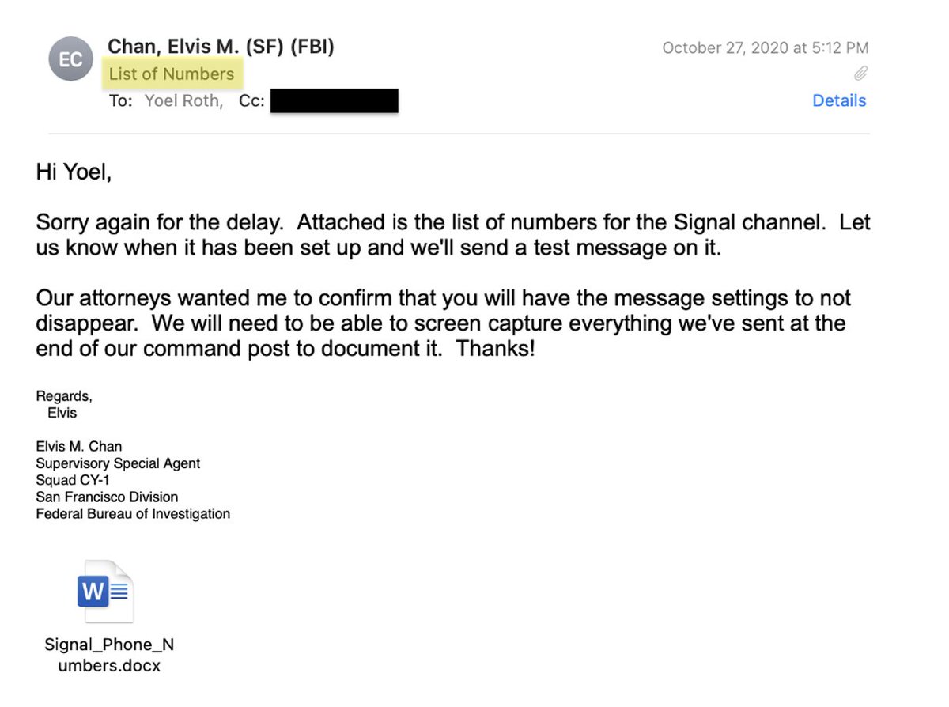Click the paragraph starting Sorry again
The height and width of the screenshot is (707, 949).
(452, 234)
